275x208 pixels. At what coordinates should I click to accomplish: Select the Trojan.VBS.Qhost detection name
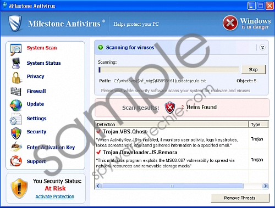tap(125, 132)
